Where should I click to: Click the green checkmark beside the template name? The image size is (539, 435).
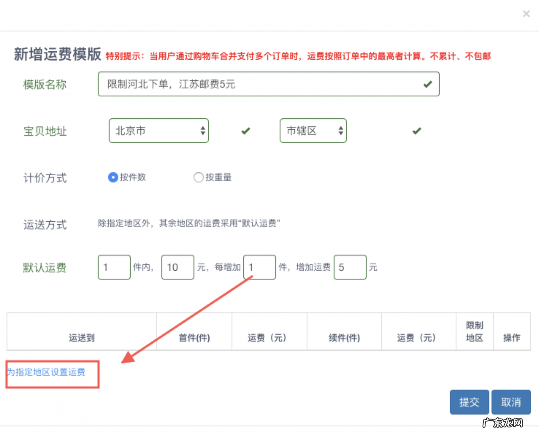428,84
